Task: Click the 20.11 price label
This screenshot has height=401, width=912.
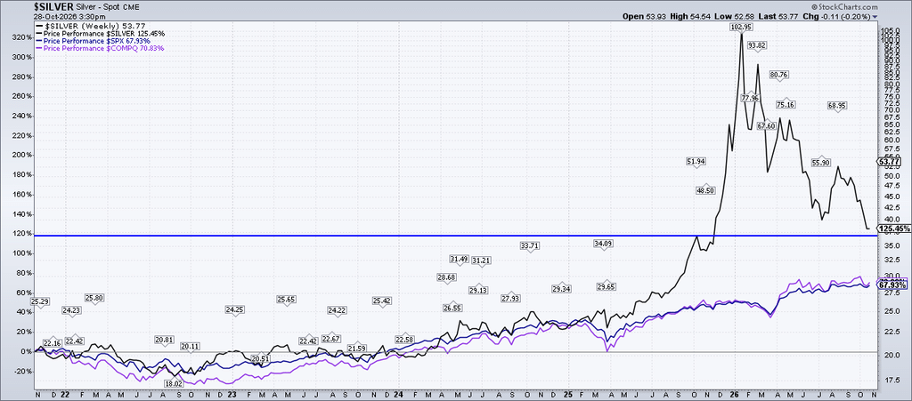Action: coord(191,347)
